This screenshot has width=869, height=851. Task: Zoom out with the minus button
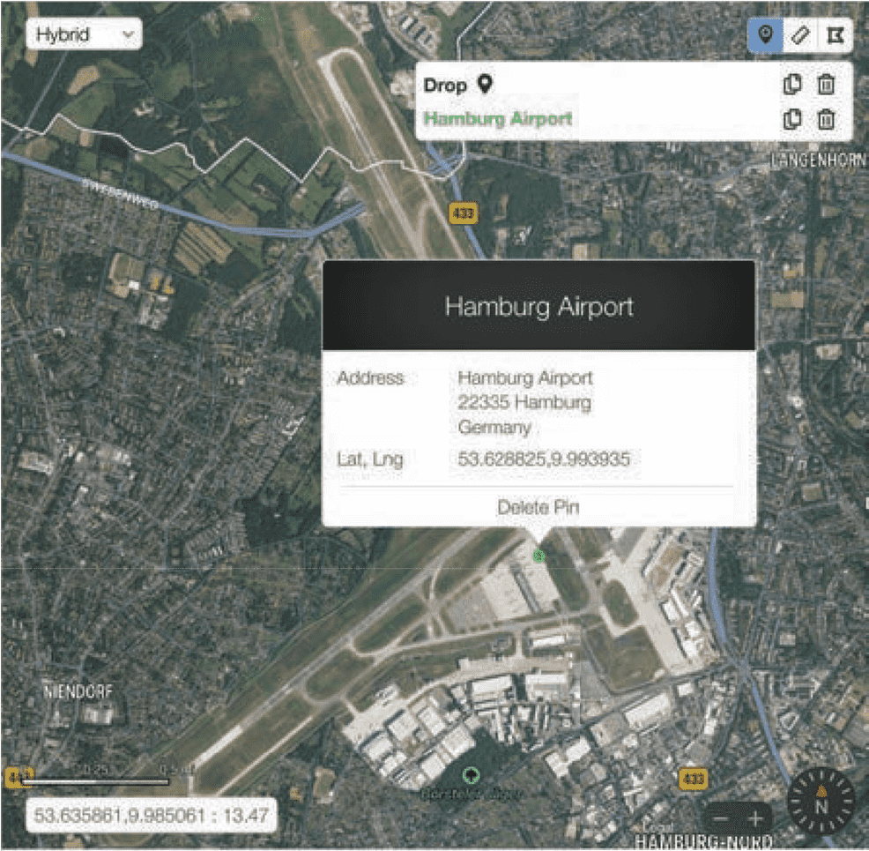click(720, 819)
